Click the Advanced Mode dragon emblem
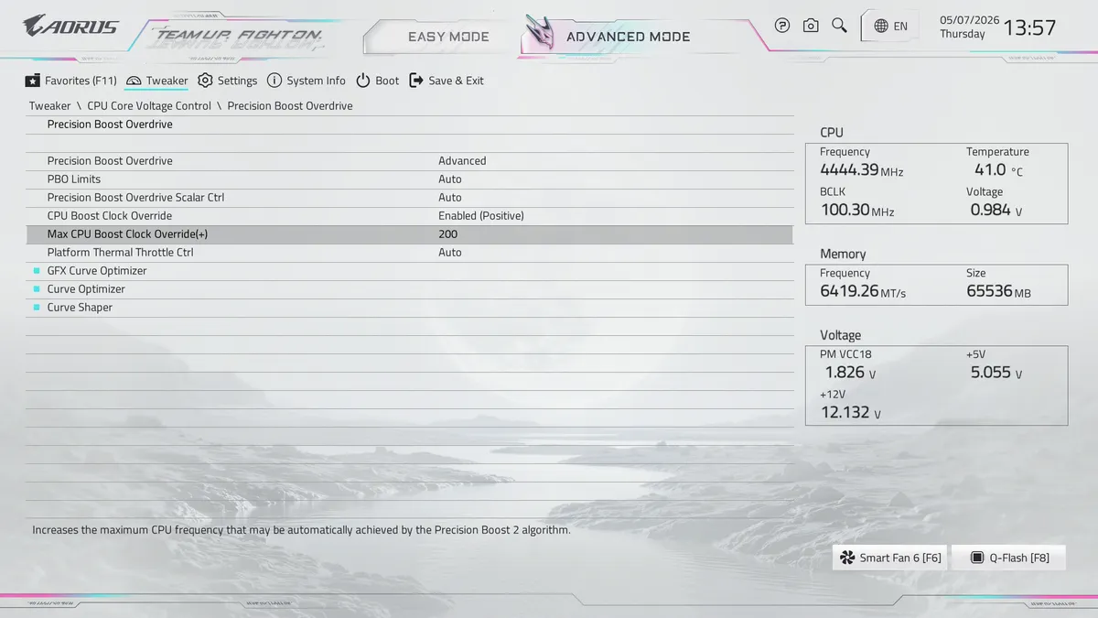The image size is (1098, 618). coord(541,34)
